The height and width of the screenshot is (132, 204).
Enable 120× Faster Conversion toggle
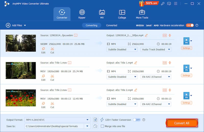click(x=136, y=120)
